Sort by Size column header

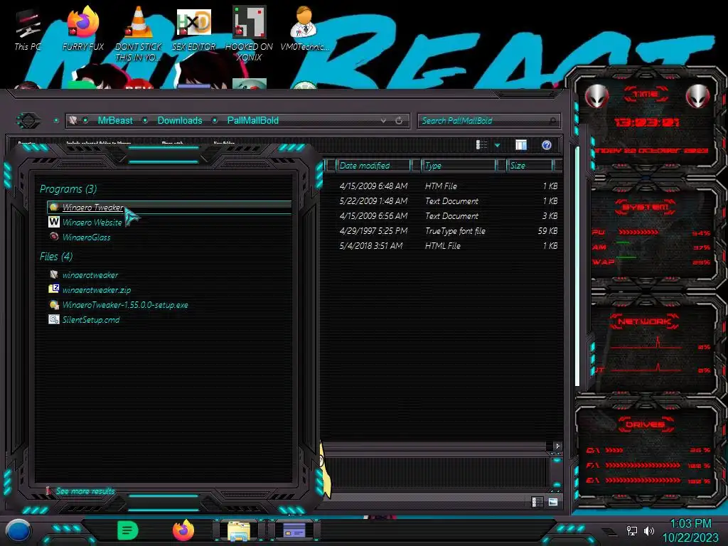(529, 166)
